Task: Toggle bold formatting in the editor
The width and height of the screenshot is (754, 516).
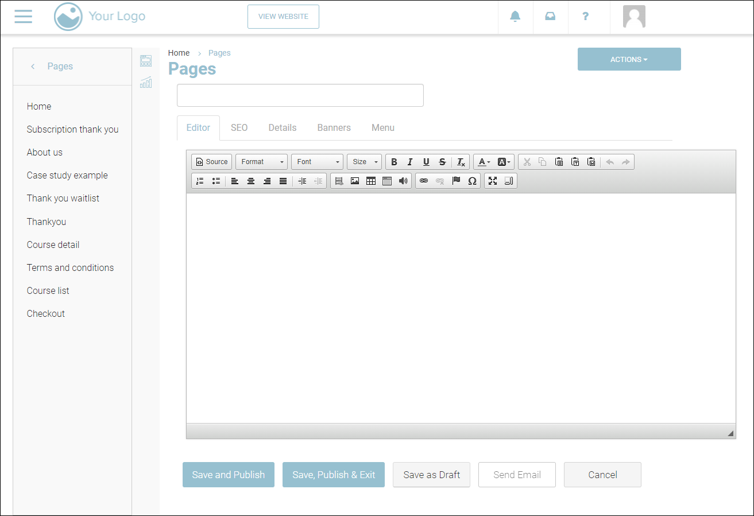Action: pos(394,162)
